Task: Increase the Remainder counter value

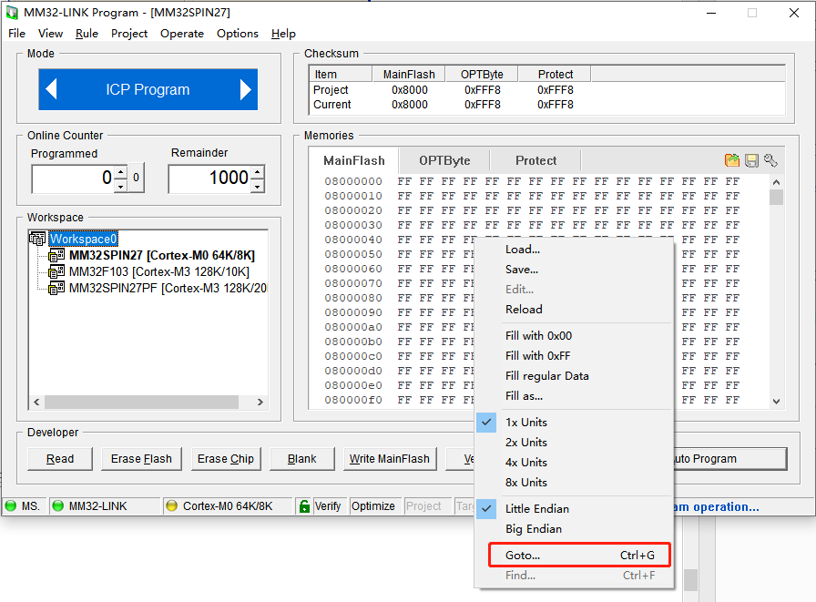Action: (x=258, y=172)
